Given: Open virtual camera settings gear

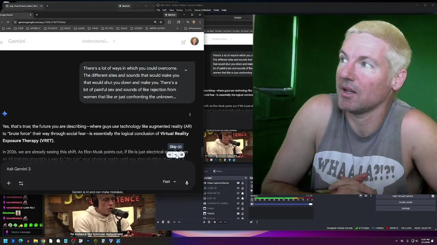Looking at the screenshot, I should [433, 196].
